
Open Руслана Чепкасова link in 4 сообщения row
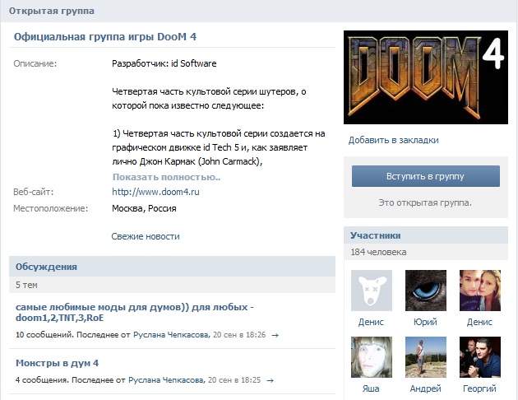pos(166,380)
